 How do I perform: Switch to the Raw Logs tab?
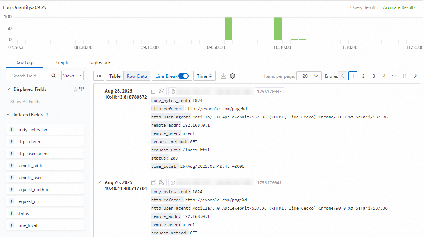coord(25,62)
